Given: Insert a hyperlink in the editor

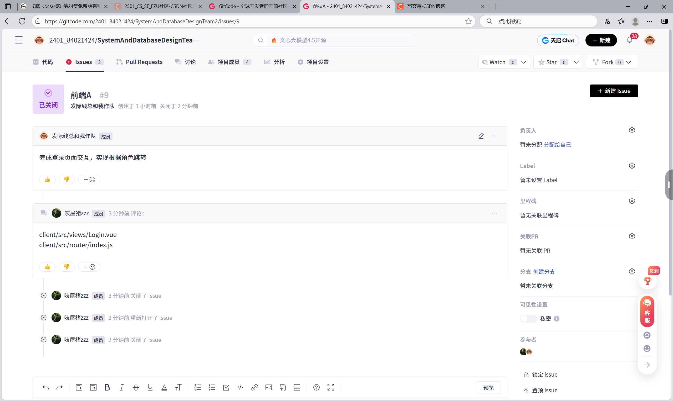Looking at the screenshot, I should pyautogui.click(x=254, y=388).
